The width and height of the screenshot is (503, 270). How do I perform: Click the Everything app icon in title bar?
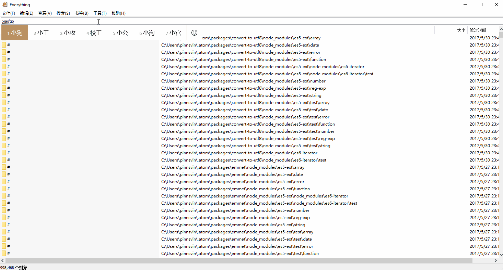pyautogui.click(x=5, y=4)
